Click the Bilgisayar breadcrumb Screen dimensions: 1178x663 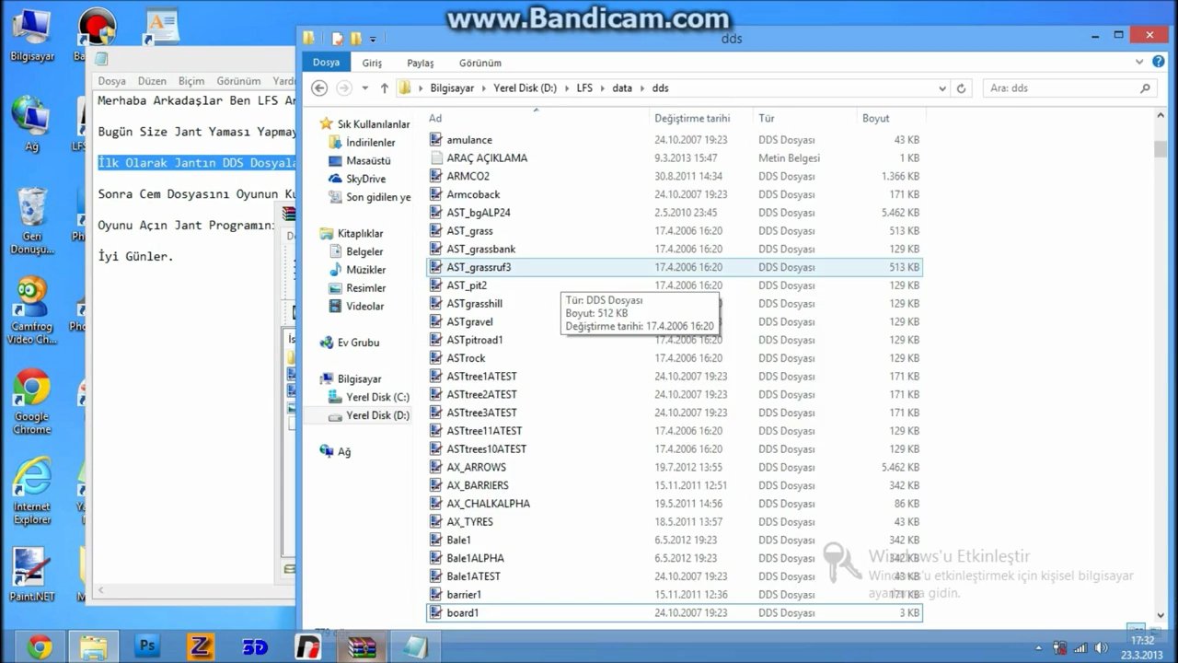click(x=452, y=88)
